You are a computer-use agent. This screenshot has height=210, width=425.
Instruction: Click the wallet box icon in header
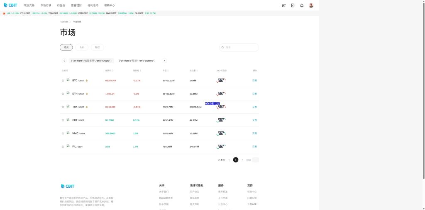(283, 5)
